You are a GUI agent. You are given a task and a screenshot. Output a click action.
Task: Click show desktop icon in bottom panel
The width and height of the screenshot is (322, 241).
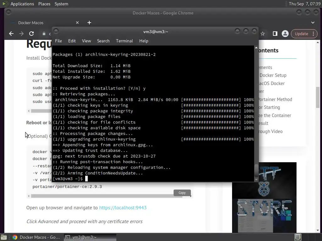[4, 237]
